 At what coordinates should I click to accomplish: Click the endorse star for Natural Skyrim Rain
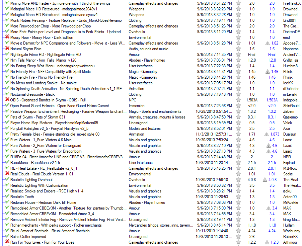pyautogui.click(x=238, y=49)
